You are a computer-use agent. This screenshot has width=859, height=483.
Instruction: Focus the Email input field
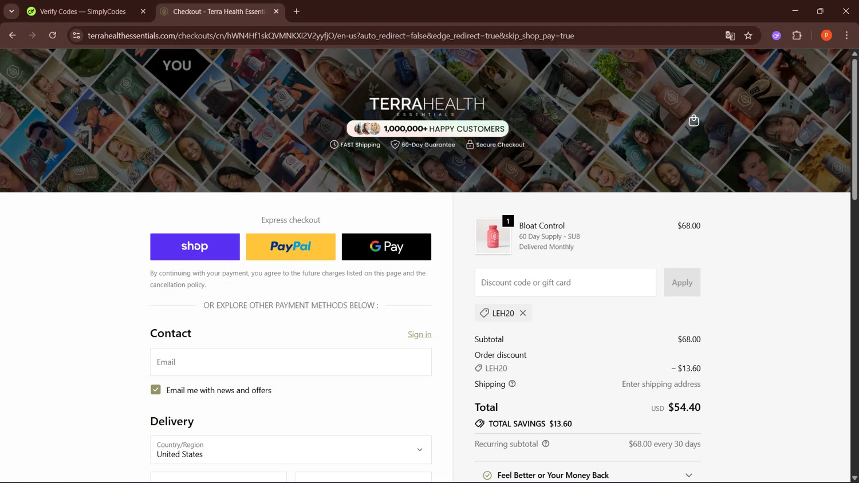pos(291,362)
